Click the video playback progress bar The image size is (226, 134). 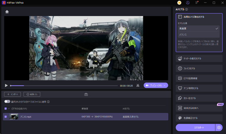point(64,85)
